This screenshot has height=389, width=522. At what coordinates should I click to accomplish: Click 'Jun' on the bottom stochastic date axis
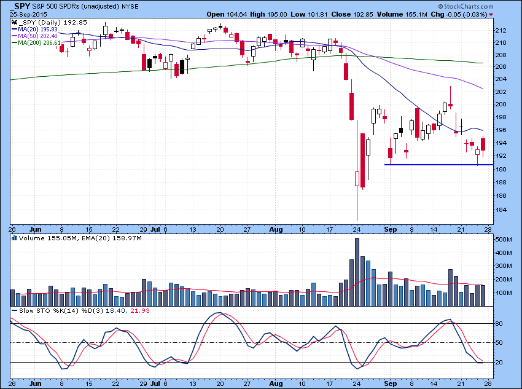click(x=35, y=383)
